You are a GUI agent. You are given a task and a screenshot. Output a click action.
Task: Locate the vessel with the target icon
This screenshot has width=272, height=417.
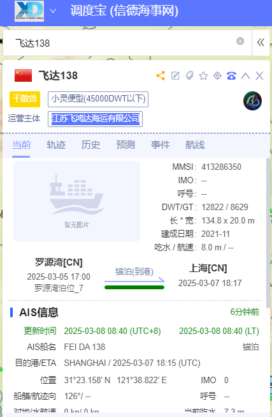217,76
